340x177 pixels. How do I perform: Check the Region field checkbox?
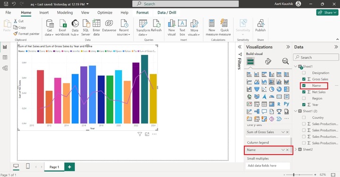[x=304, y=98]
